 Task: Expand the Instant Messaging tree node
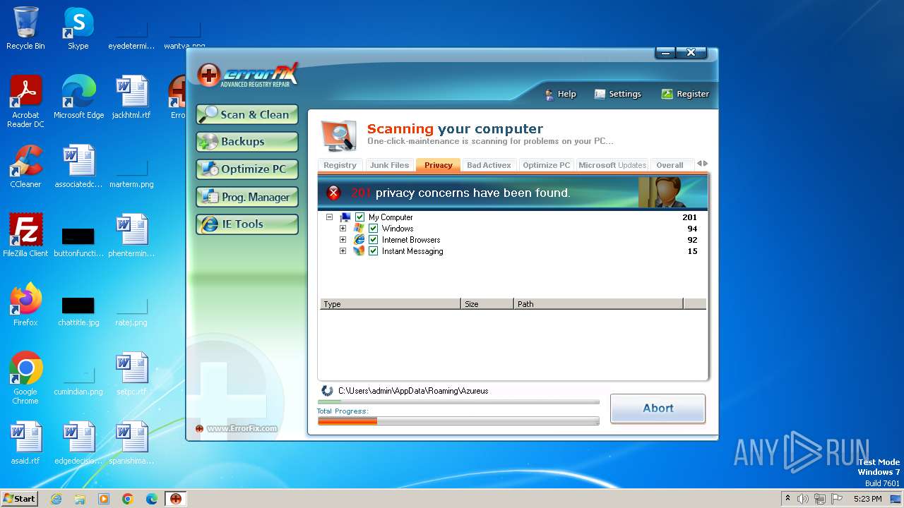343,251
